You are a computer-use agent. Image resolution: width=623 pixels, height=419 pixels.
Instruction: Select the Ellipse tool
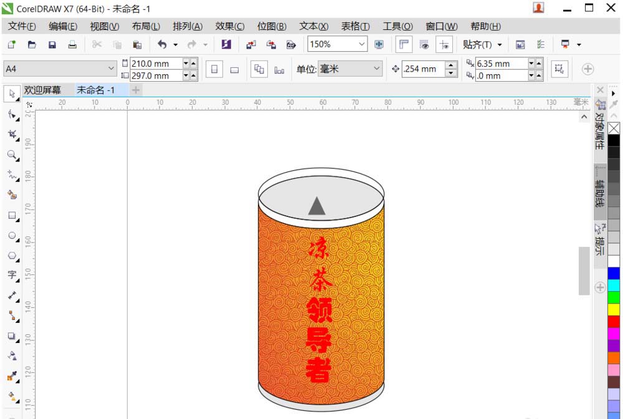point(12,236)
